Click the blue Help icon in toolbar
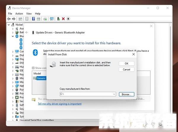 [33, 19]
